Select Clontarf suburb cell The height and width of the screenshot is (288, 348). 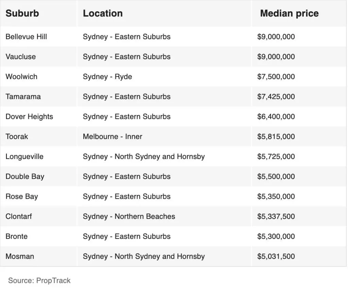coord(19,217)
